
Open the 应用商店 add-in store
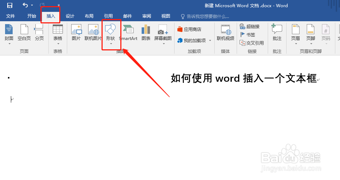pyautogui.click(x=189, y=30)
